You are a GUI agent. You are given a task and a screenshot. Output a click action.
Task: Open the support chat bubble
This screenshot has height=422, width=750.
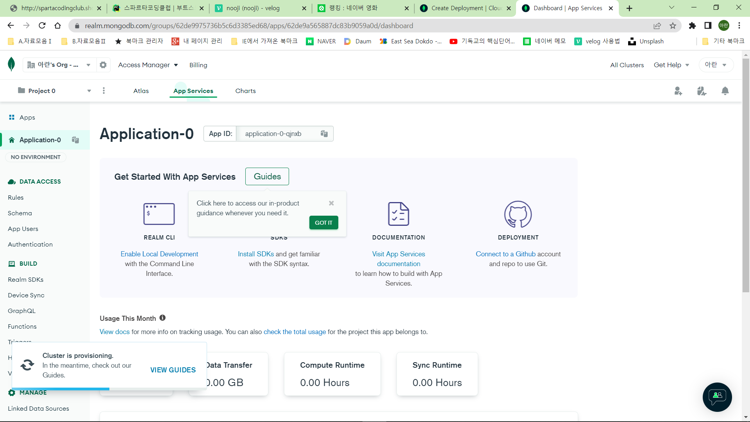(x=717, y=397)
